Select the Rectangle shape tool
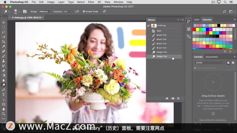 (3, 104)
